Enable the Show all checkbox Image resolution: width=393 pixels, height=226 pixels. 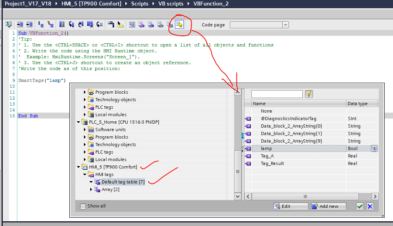pos(83,206)
